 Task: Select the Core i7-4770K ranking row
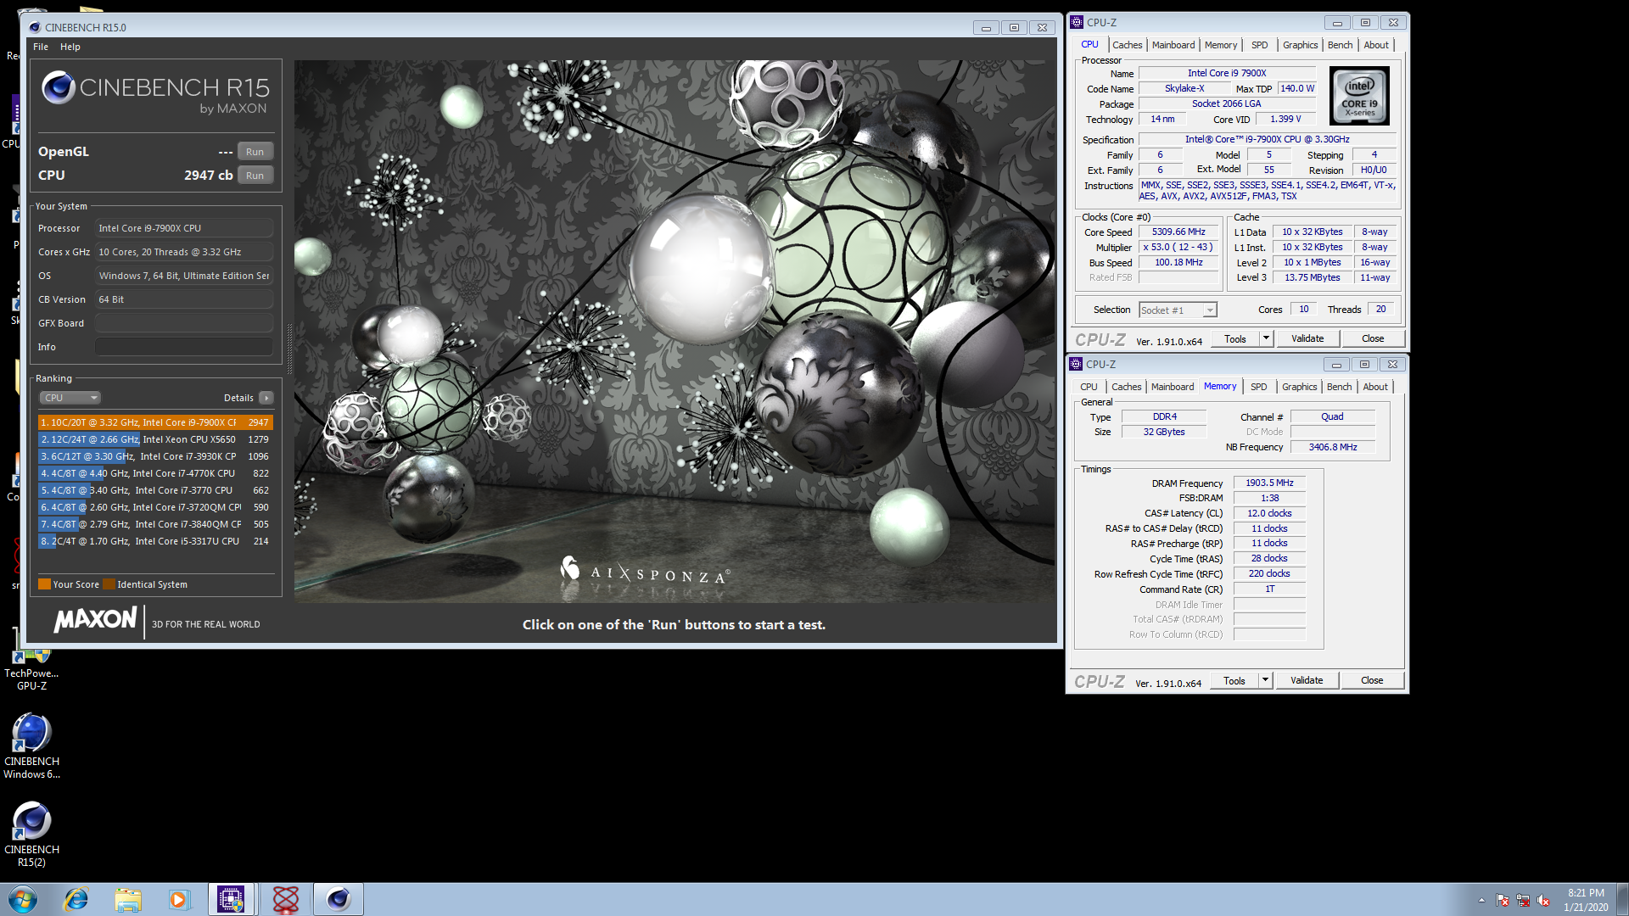pyautogui.click(x=155, y=473)
